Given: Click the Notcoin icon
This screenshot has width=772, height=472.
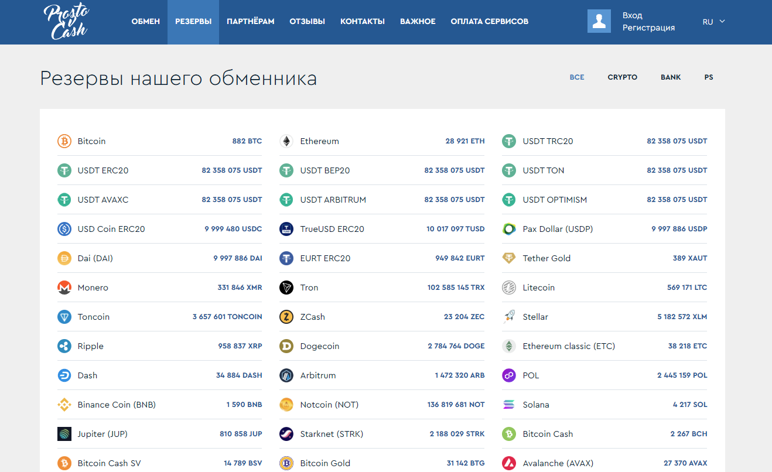Looking at the screenshot, I should (286, 405).
